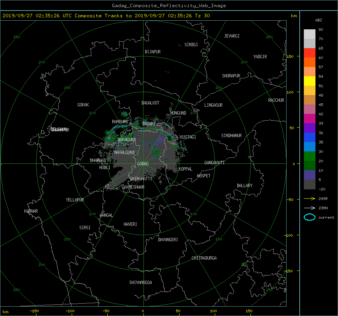Click the YELLAPUR city label
The image size is (338, 316).
point(75,200)
